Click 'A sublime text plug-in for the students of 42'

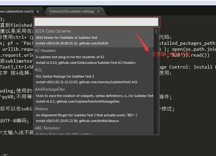[x=70, y=57]
